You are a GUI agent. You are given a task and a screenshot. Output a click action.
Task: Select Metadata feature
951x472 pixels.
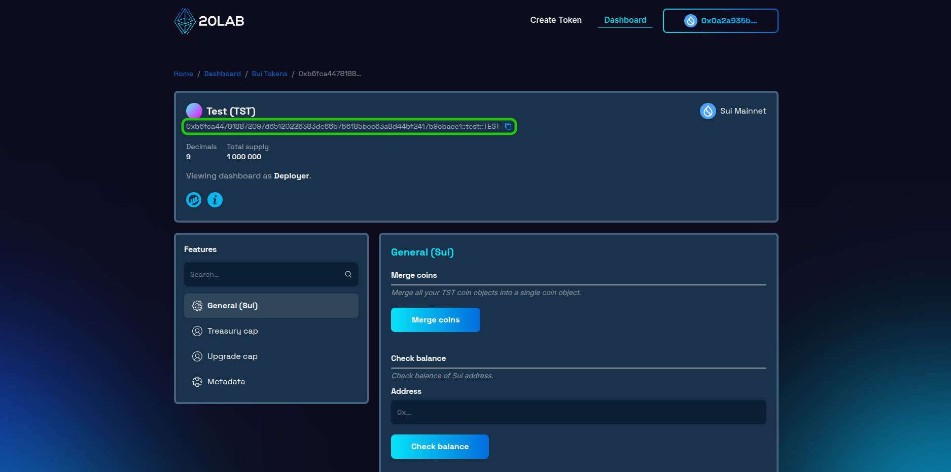[271, 382]
